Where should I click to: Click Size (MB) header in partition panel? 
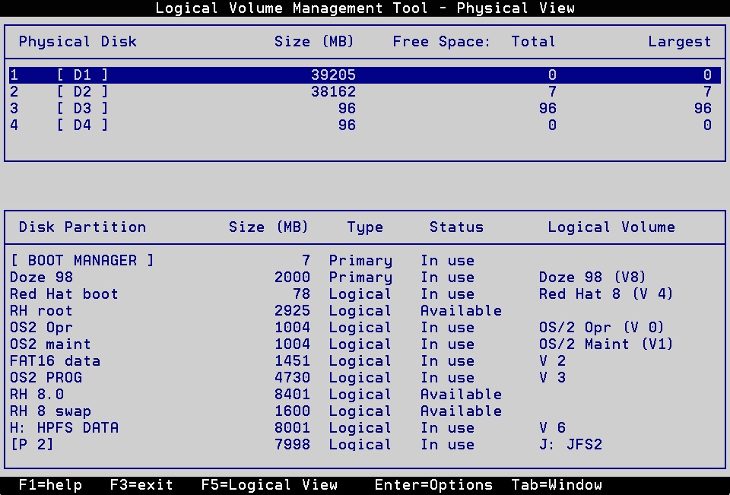(x=268, y=227)
